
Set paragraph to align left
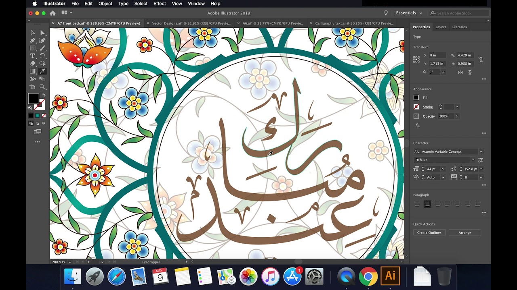point(417,204)
